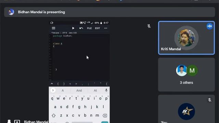Choose the 'At' keyboard suggestion
The width and height of the screenshot is (219, 123).
(95, 91)
